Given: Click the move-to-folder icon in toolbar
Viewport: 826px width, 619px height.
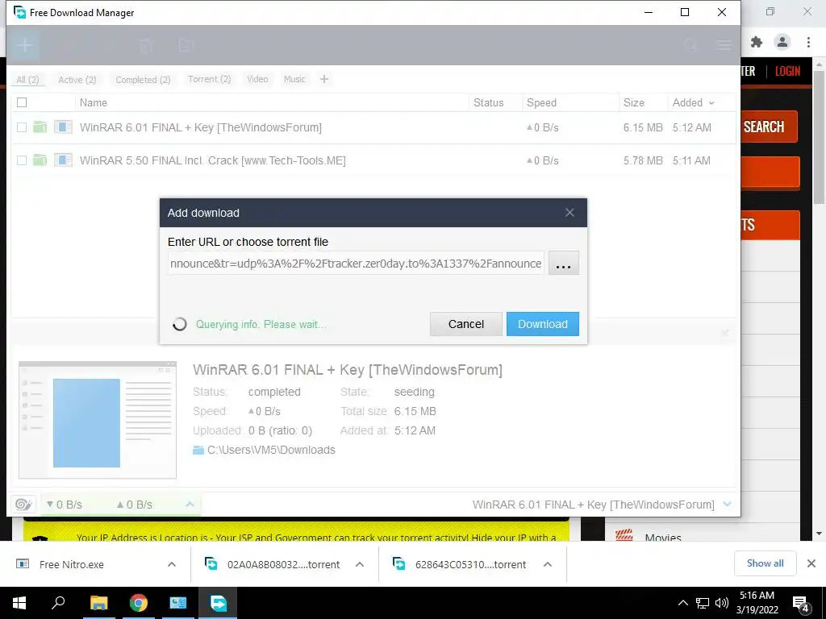Looking at the screenshot, I should point(186,45).
